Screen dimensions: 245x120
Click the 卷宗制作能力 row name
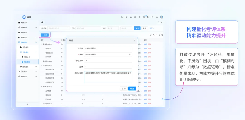47,61
